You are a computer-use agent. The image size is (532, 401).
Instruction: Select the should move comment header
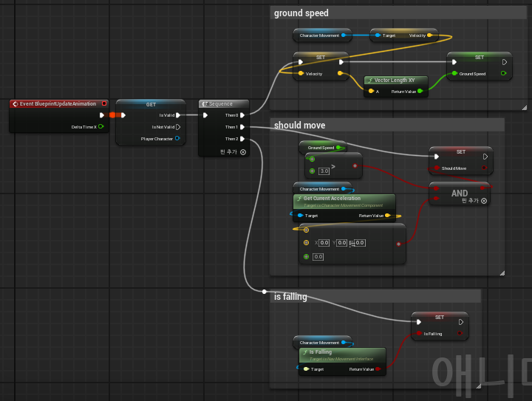[387, 125]
